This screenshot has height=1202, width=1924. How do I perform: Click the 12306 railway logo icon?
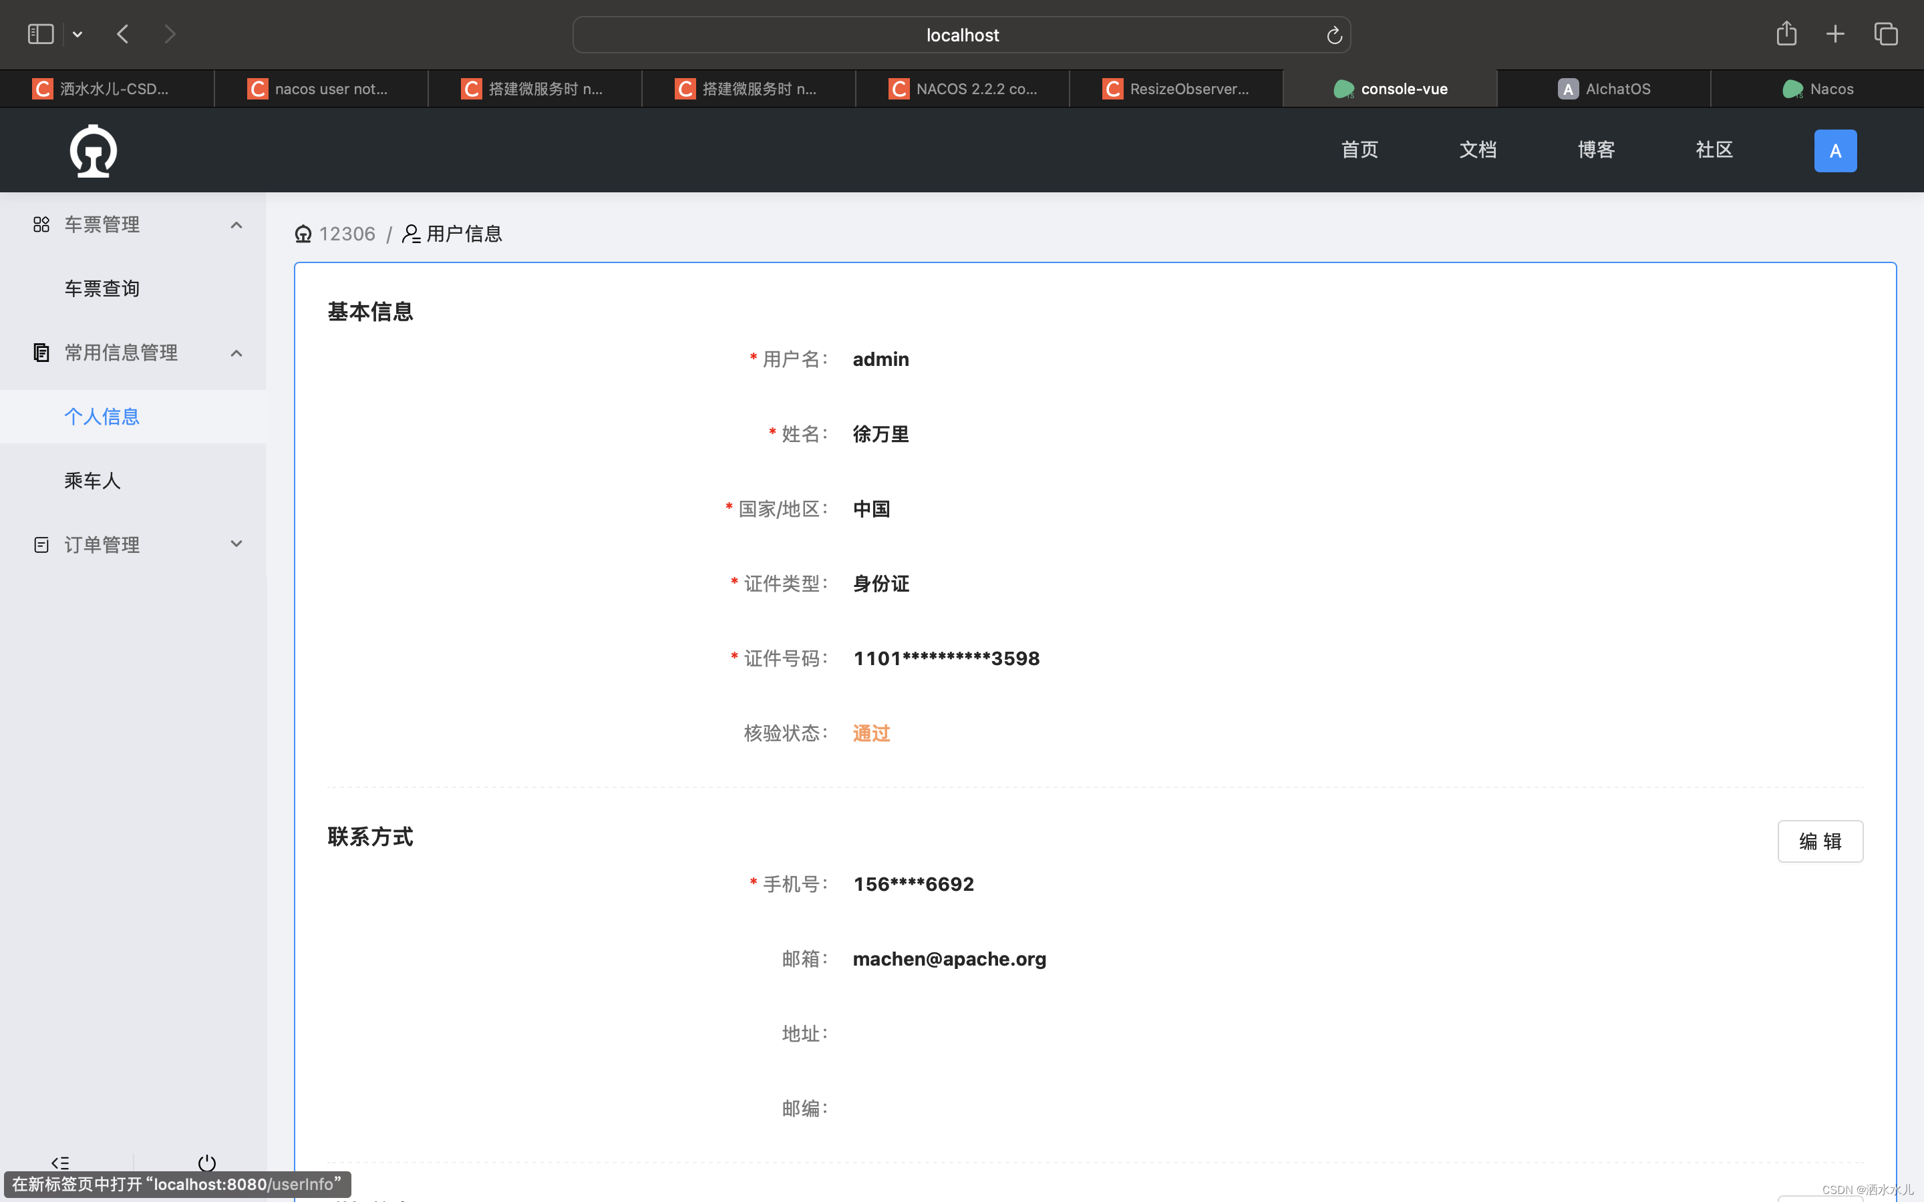tap(93, 150)
